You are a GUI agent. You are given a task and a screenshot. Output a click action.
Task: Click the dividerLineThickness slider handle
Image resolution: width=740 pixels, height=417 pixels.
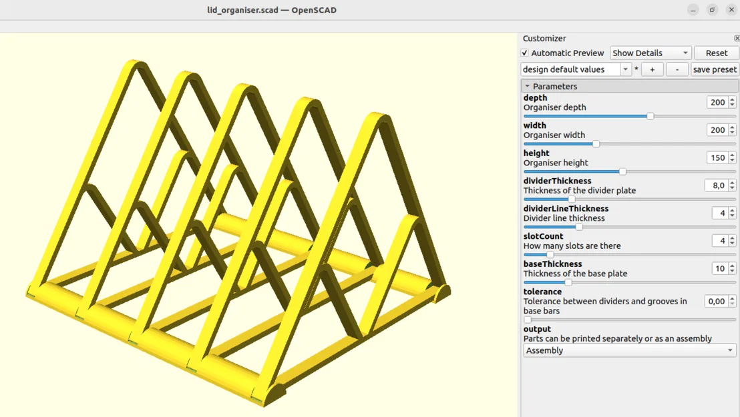(x=579, y=228)
